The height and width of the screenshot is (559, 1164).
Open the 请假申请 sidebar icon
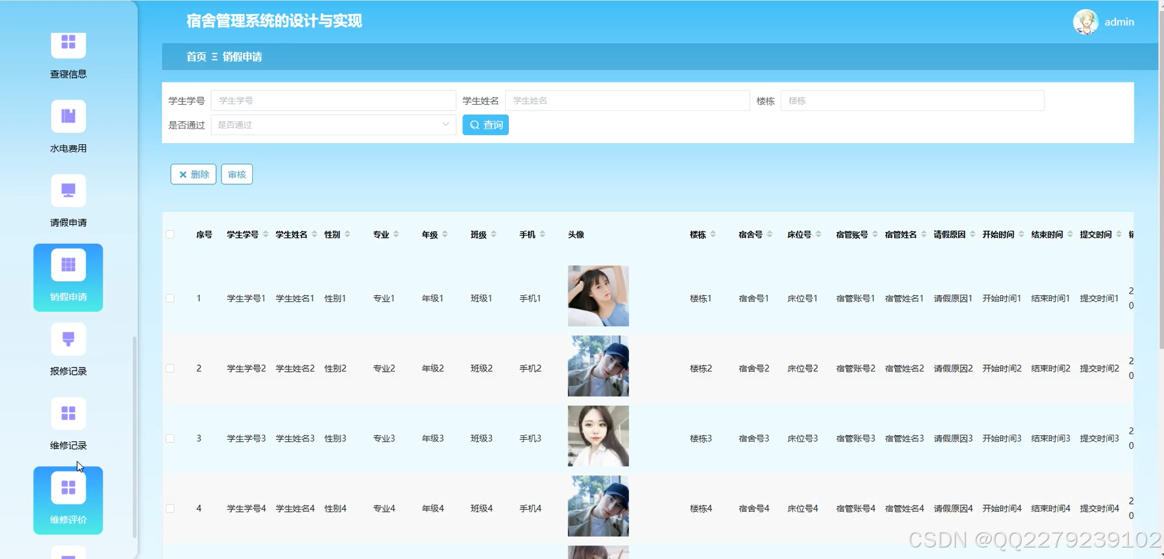68,190
